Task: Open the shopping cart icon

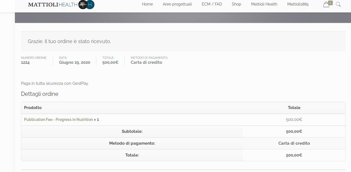Action: tap(326, 4)
